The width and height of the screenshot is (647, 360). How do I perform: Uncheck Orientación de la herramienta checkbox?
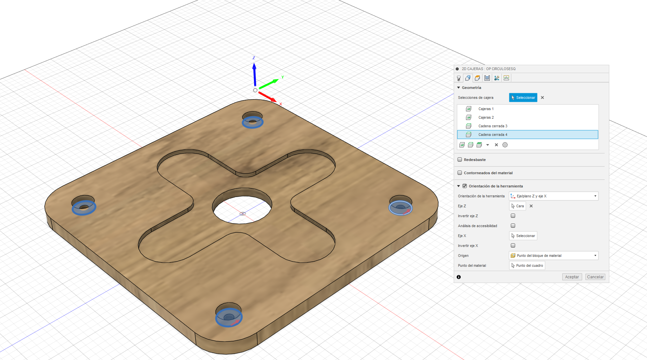click(x=465, y=186)
